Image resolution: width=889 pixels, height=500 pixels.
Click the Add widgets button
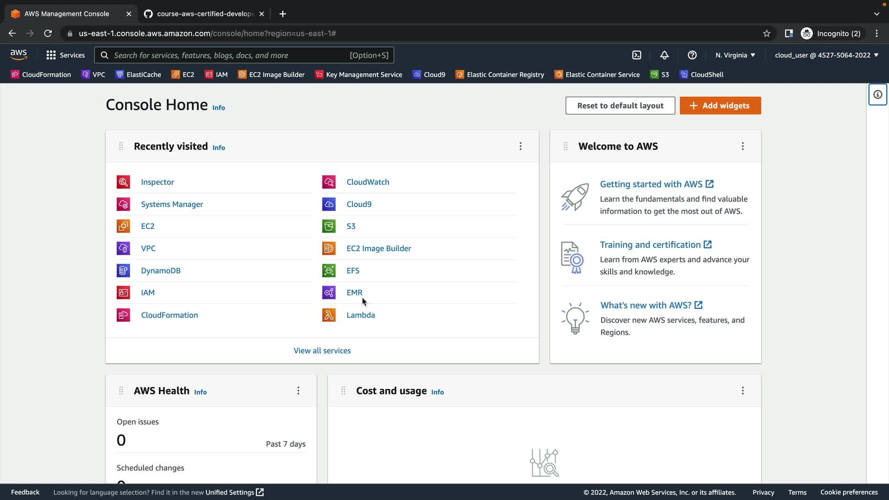(x=720, y=106)
